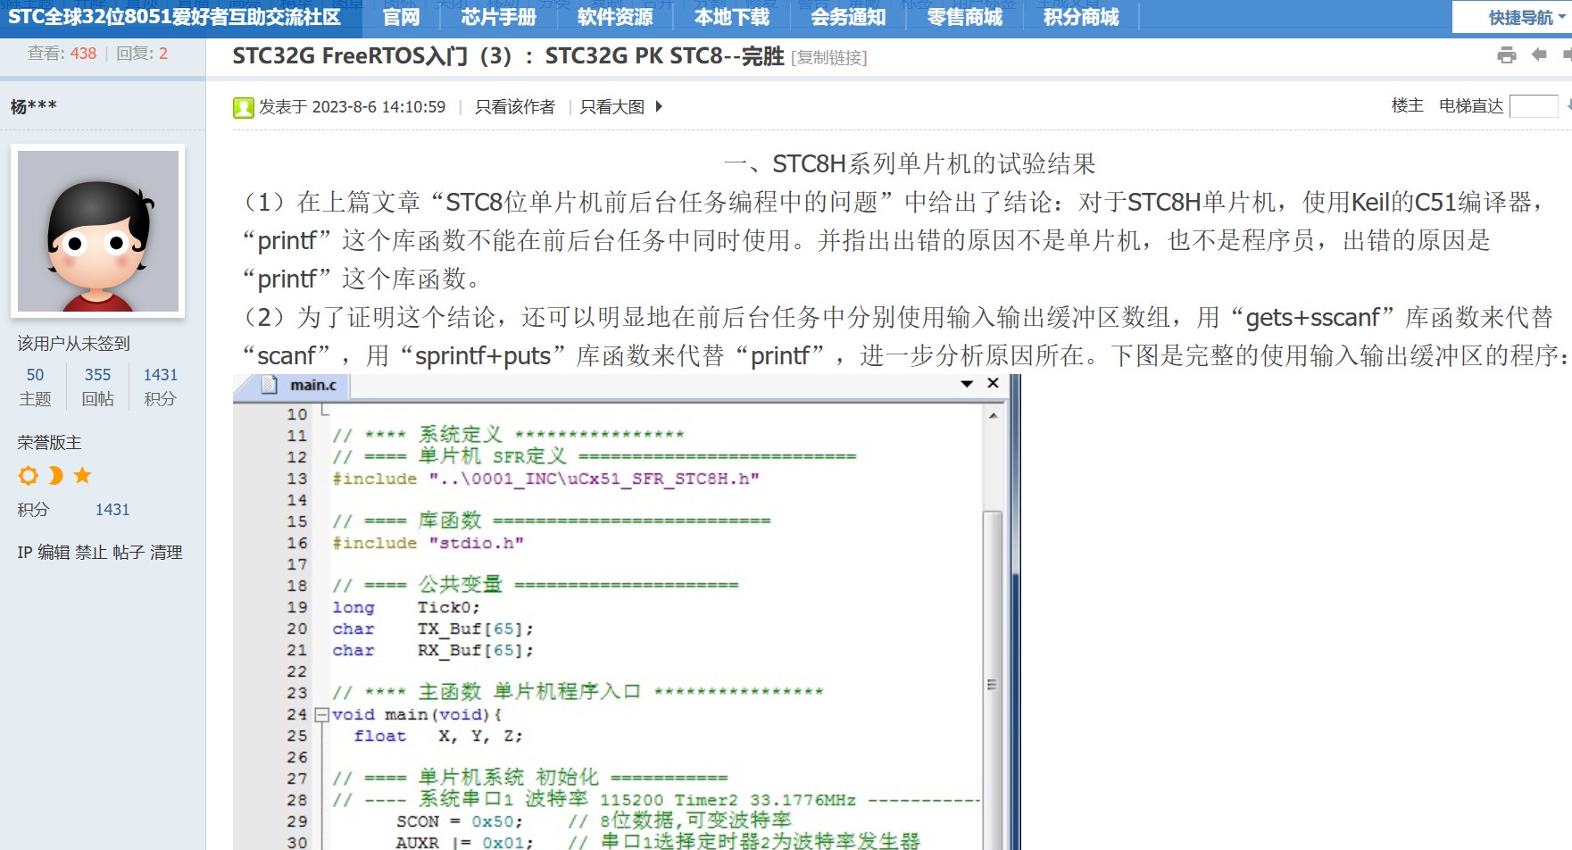Click the printer icon

click(1507, 55)
